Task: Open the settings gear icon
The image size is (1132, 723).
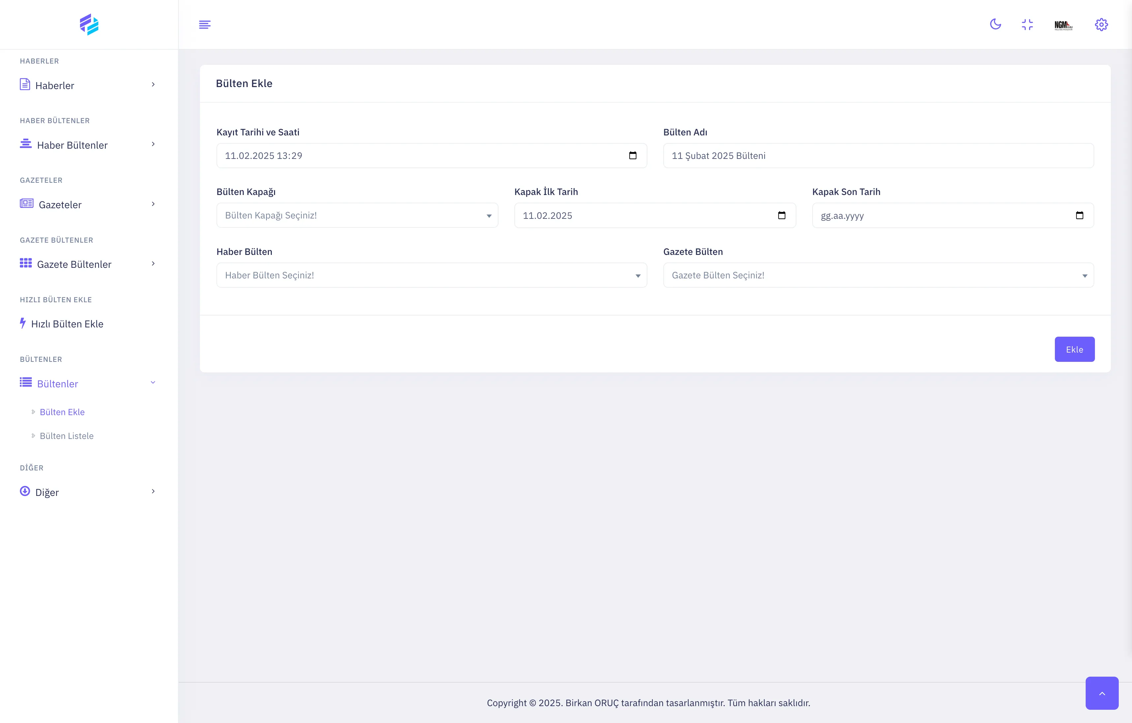Action: click(x=1101, y=24)
